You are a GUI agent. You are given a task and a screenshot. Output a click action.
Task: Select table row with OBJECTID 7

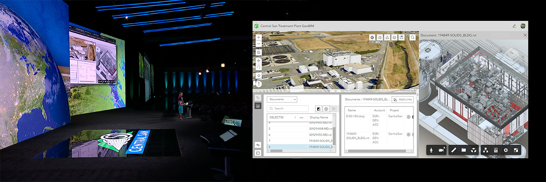pos(300,141)
